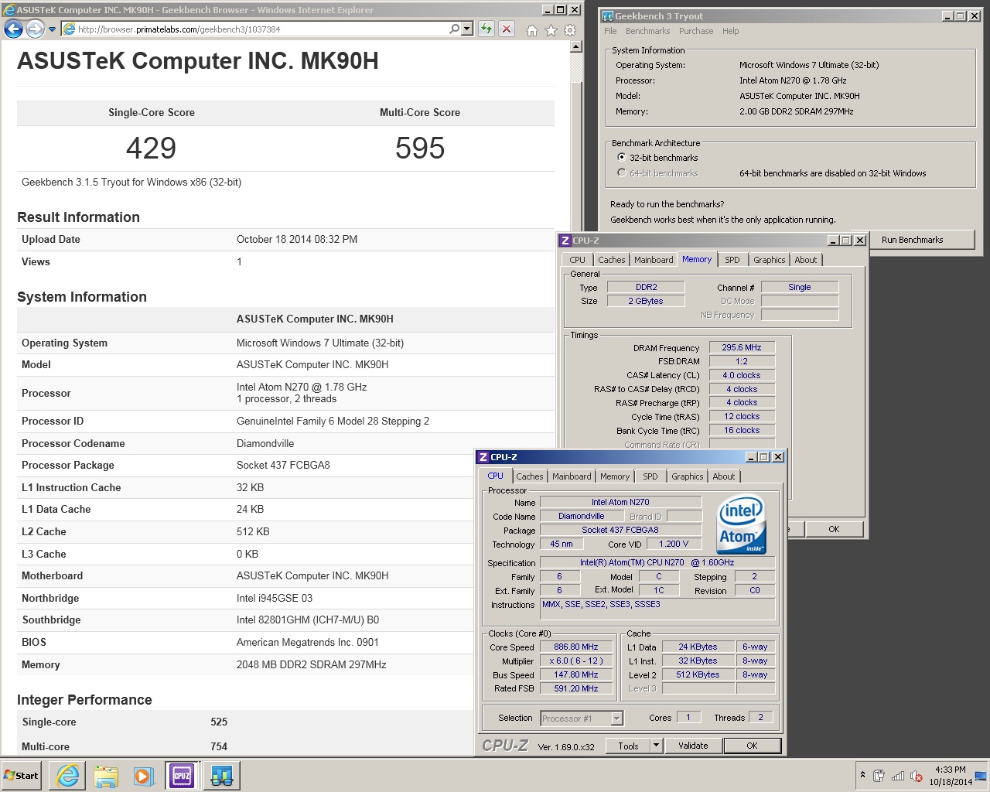The height and width of the screenshot is (792, 990).
Task: Select the 32-bit benchmarks radio button
Action: (x=621, y=157)
